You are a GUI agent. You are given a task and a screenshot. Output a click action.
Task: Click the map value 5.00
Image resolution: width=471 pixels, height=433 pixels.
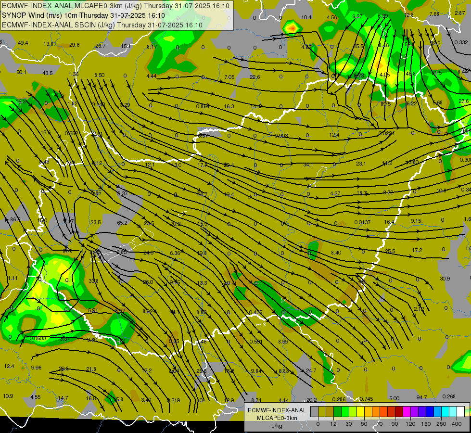394,398
